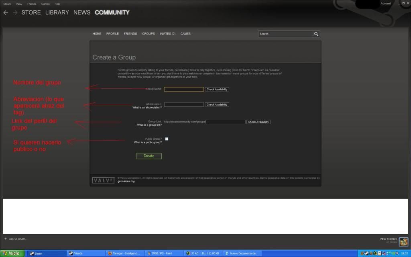This screenshot has width=411, height=257.
Task: Focus the Group Link input field
Action: point(226,122)
